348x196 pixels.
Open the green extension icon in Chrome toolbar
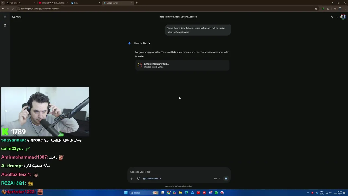click(x=323, y=8)
